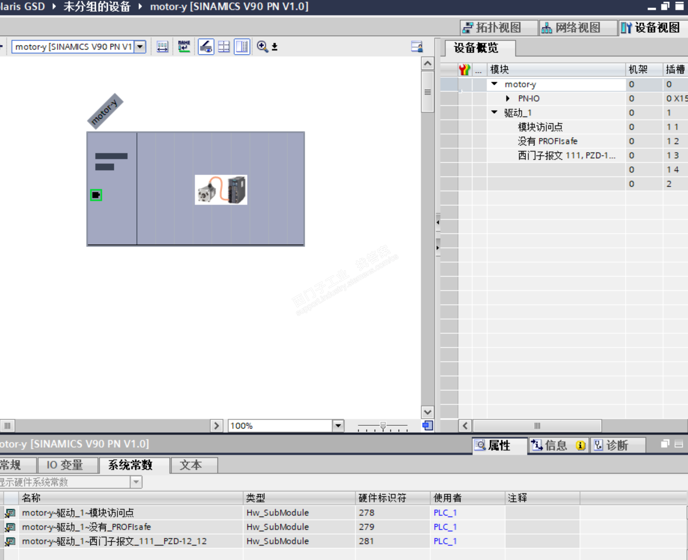Click overview navigation icon at canvas corner
Viewport: 688px width, 560px height.
click(428, 426)
